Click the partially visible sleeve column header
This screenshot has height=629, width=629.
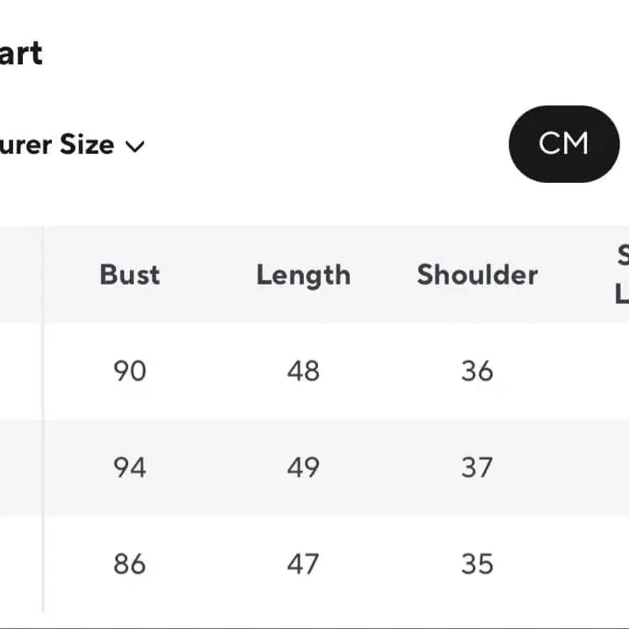point(621,275)
